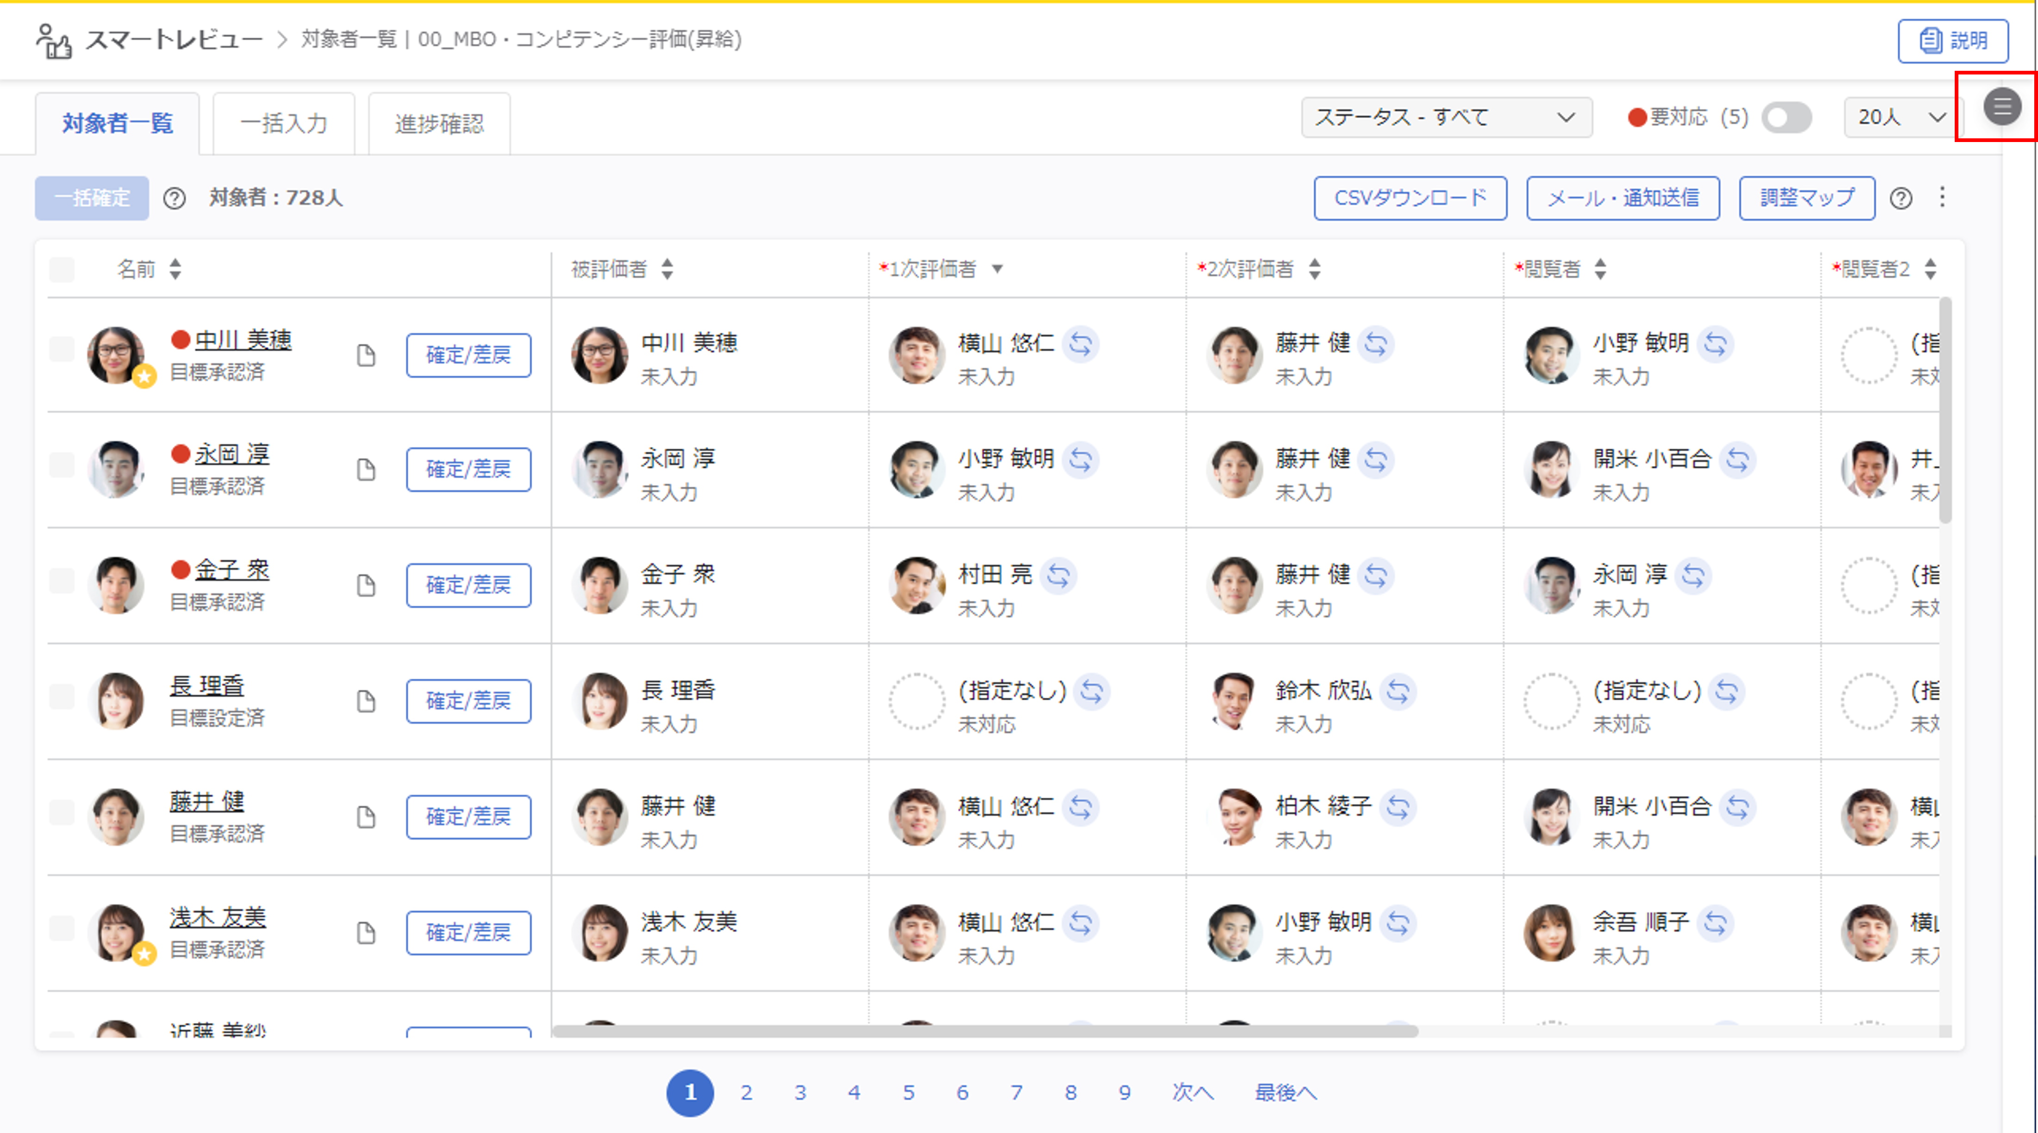2038x1133 pixels.
Task: Click the swap icon next to 鈴木 欣弘
Action: [x=1398, y=692]
